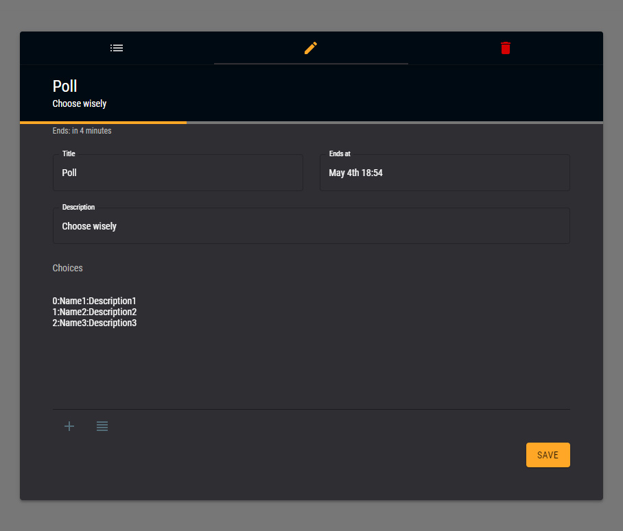Switch to the list view tab icon
This screenshot has width=623, height=531.
point(117,48)
